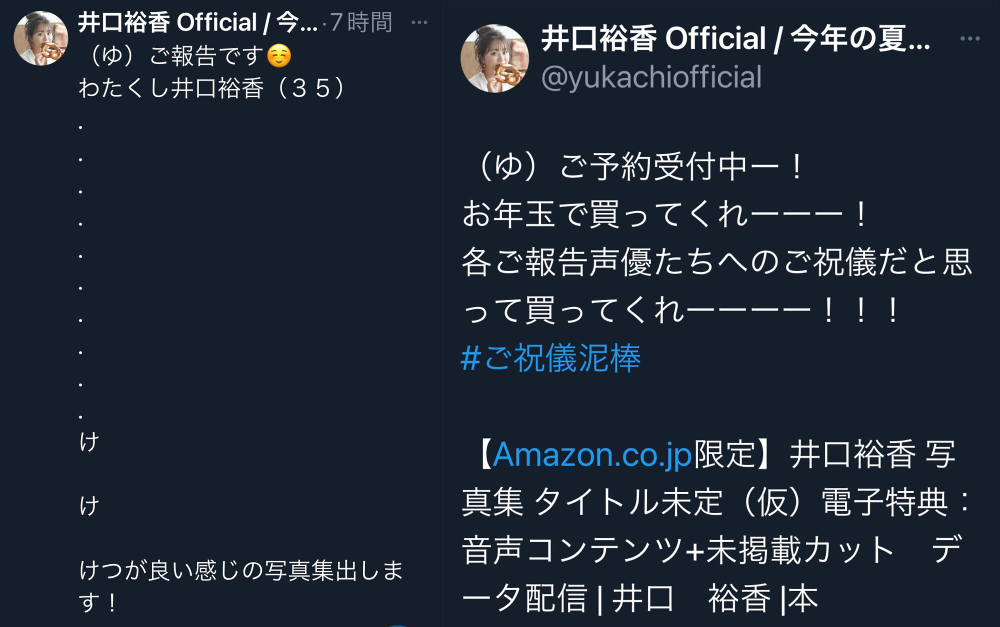Screen dimensions: 1000x627
Task: Click the first standalone け in the left tweet
Action: (x=89, y=442)
